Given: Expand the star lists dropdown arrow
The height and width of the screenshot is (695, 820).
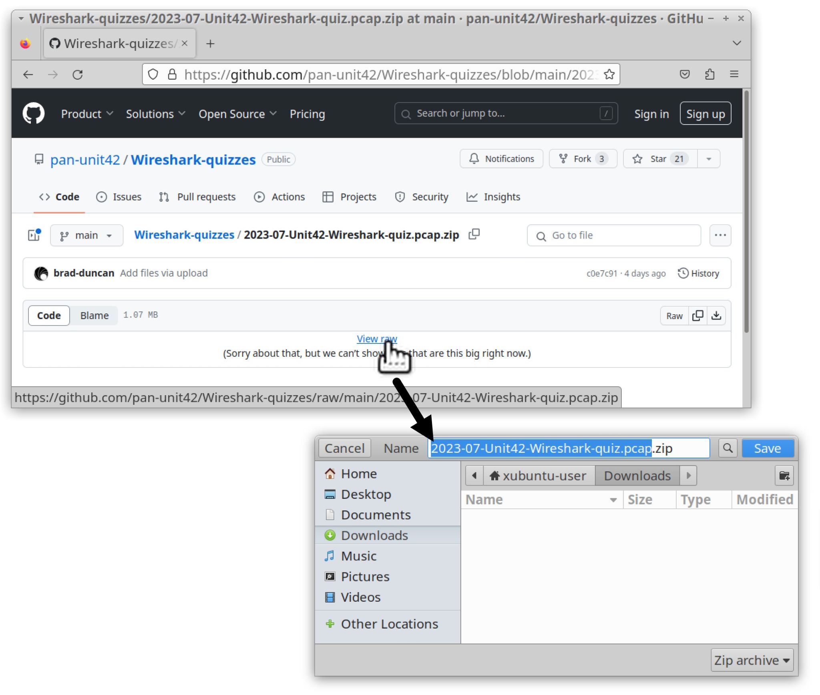Looking at the screenshot, I should (708, 159).
